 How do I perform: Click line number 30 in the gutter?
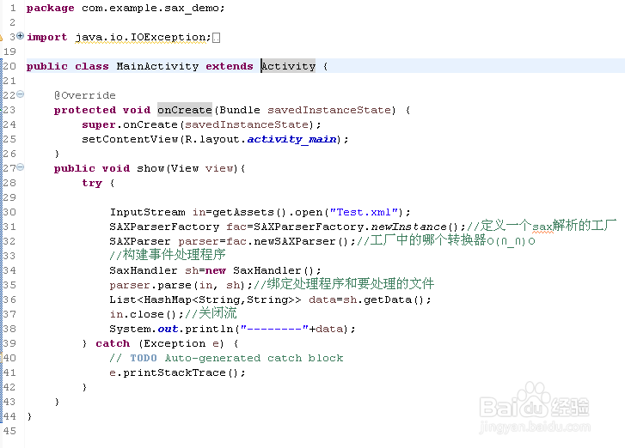9,212
